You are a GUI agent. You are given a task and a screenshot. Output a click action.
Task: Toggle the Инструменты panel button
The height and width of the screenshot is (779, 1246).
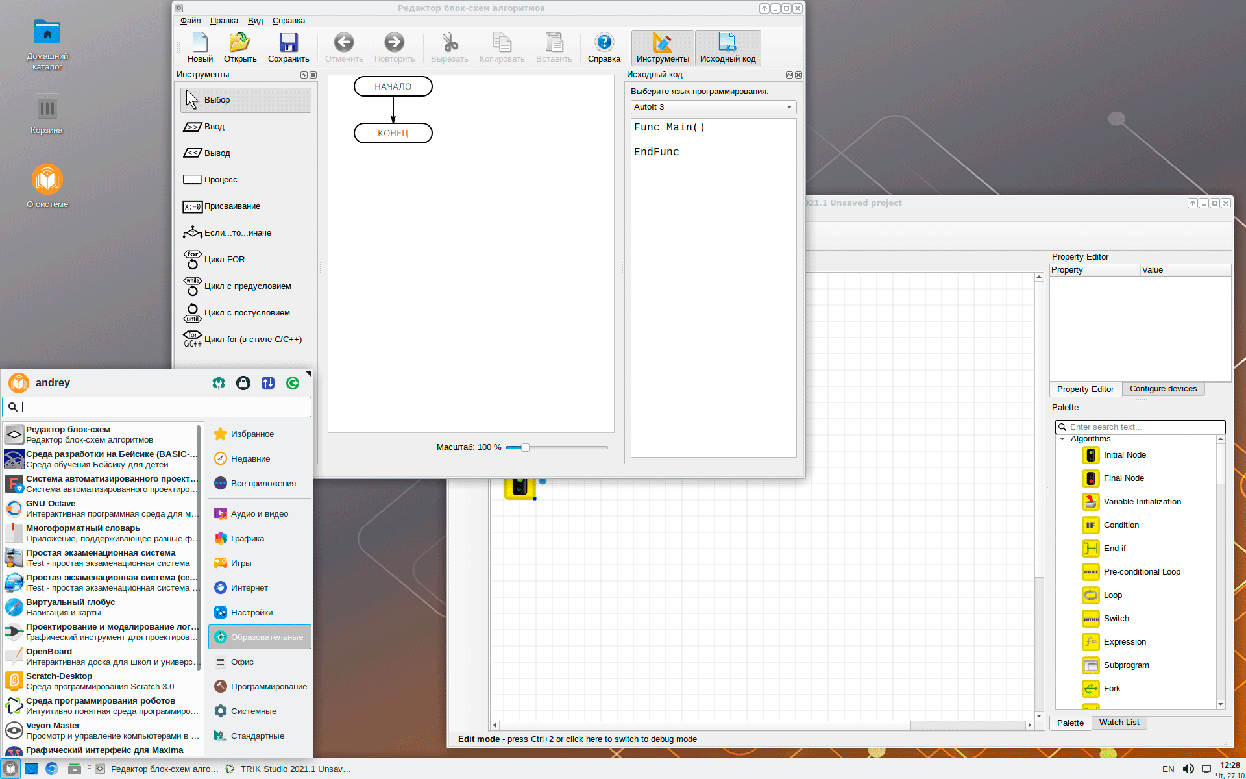tap(662, 48)
